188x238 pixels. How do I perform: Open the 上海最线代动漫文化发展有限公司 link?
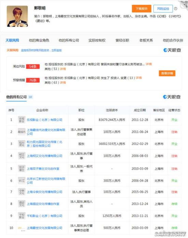(46, 132)
